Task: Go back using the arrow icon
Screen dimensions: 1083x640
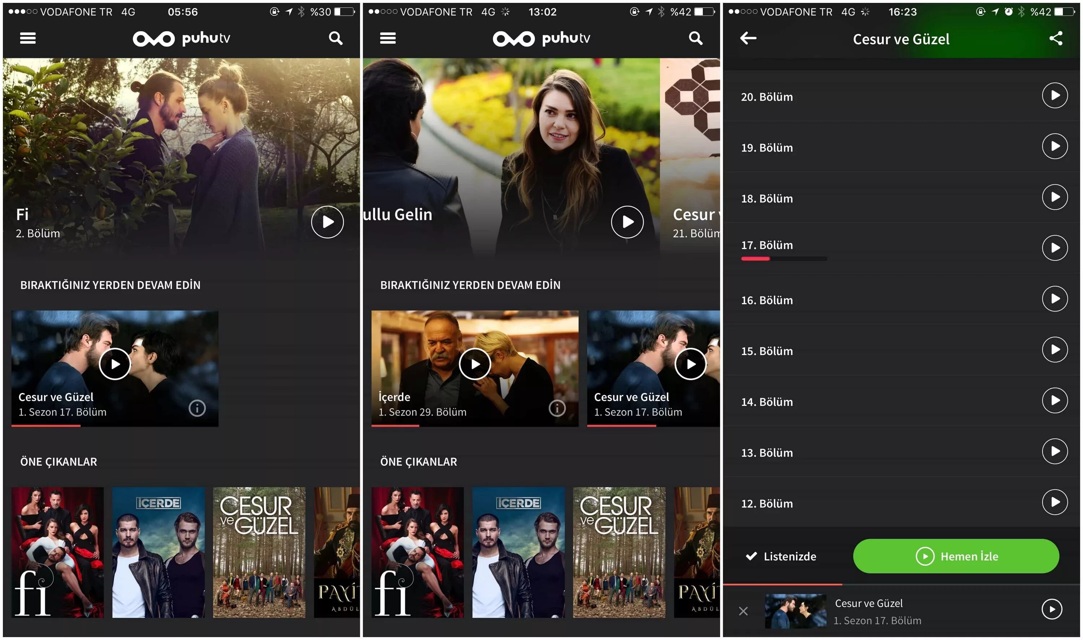Action: click(x=748, y=38)
